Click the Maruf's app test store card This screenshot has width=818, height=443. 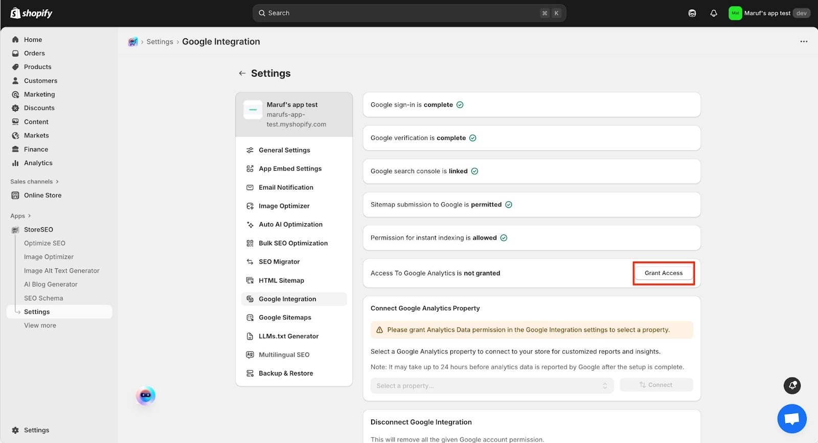(x=294, y=114)
